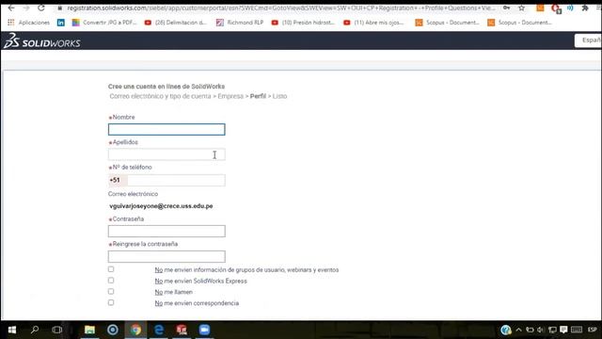Image resolution: width=602 pixels, height=339 pixels.
Task: Open the Delimitacion YouTube bookmark
Action: coord(176,23)
